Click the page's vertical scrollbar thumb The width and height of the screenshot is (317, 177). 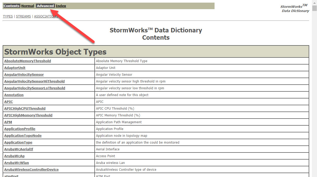314,8
